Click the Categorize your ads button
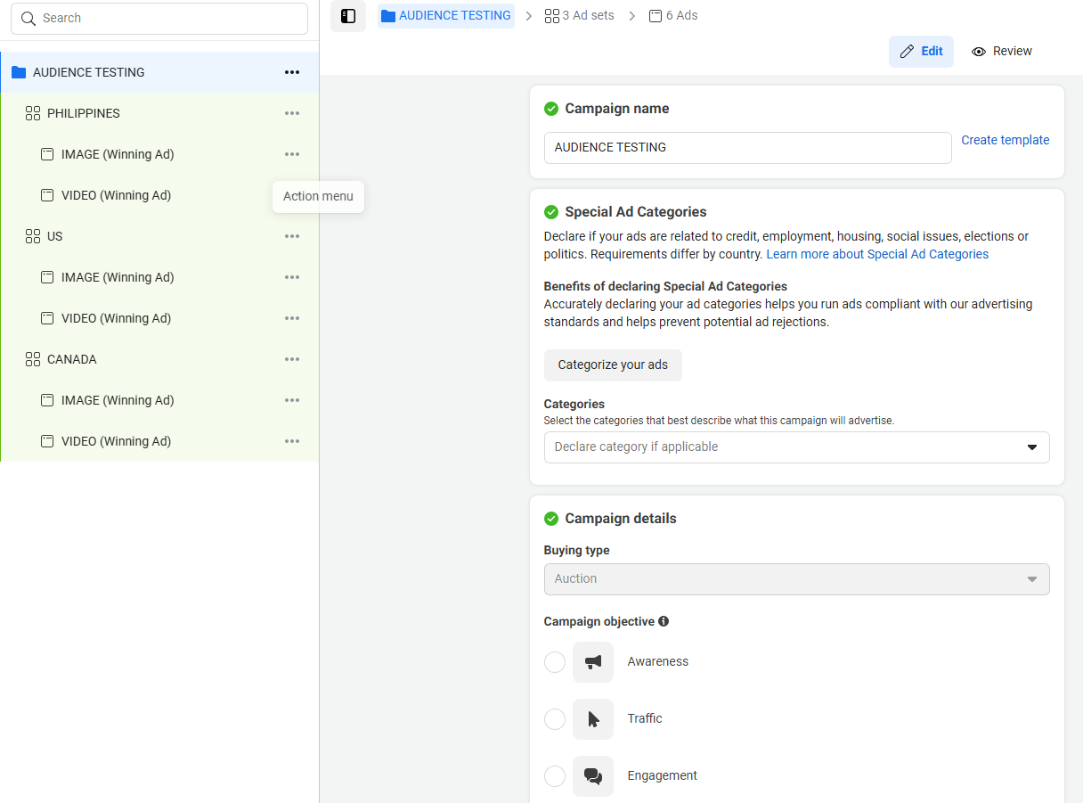The height and width of the screenshot is (803, 1083). click(x=613, y=365)
